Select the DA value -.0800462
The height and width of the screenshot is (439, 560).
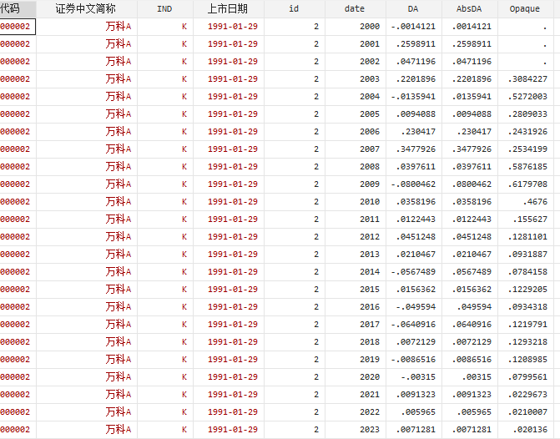(413, 184)
